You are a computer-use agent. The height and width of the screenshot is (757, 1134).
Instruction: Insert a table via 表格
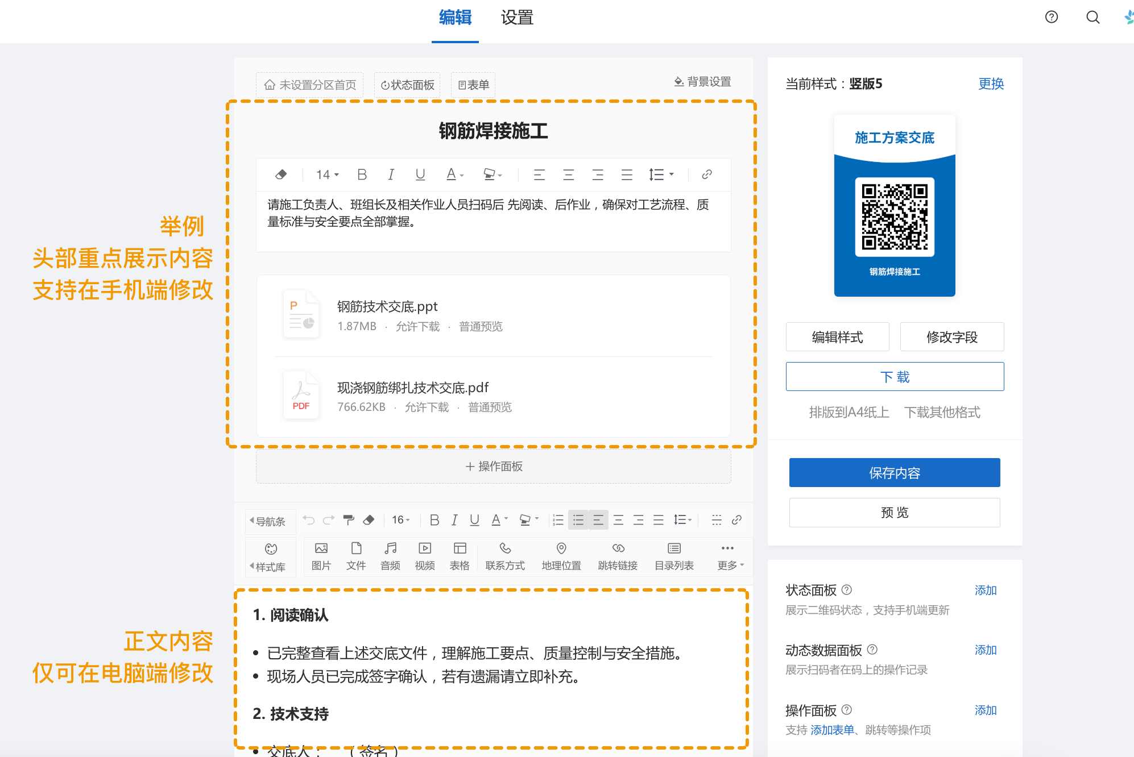460,556
